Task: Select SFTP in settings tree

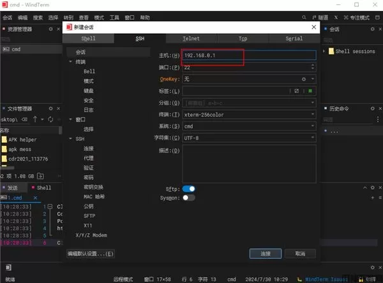Action: (89, 216)
